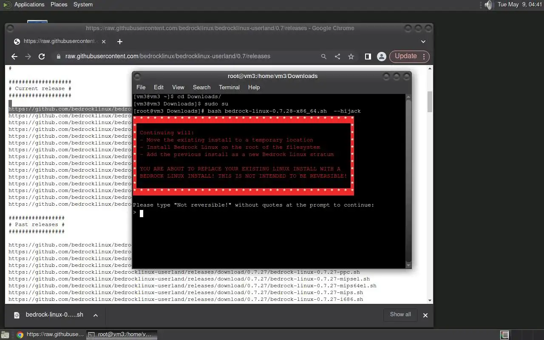Open terminal Help menu
The width and height of the screenshot is (544, 340).
254,87
